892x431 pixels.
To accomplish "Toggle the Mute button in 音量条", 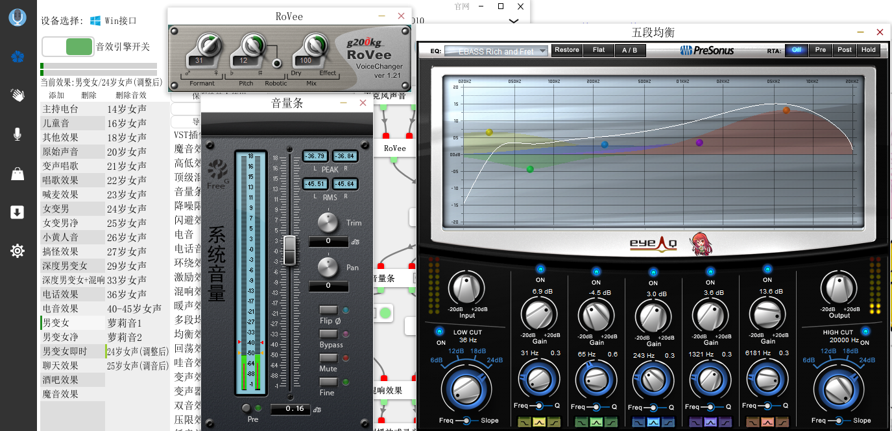I will (328, 358).
